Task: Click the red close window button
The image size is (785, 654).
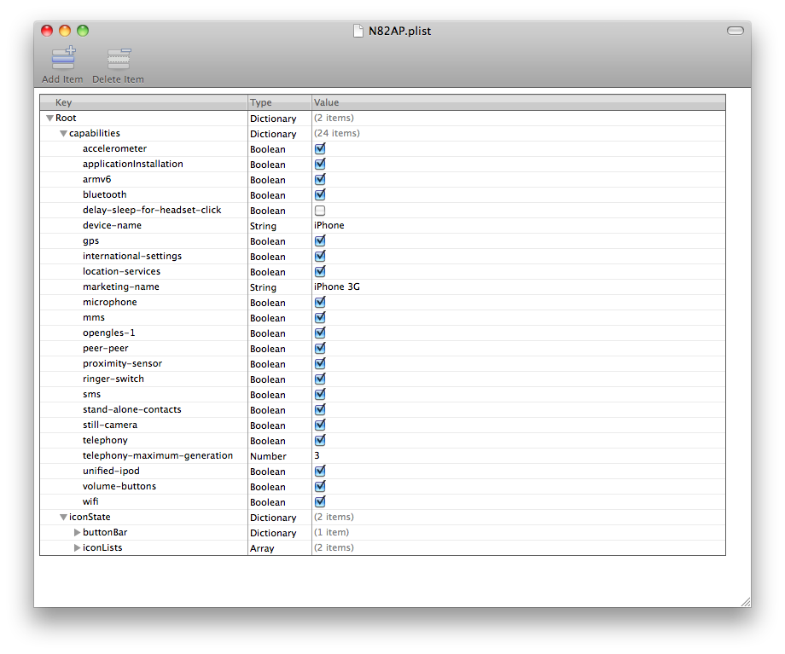Action: (47, 31)
